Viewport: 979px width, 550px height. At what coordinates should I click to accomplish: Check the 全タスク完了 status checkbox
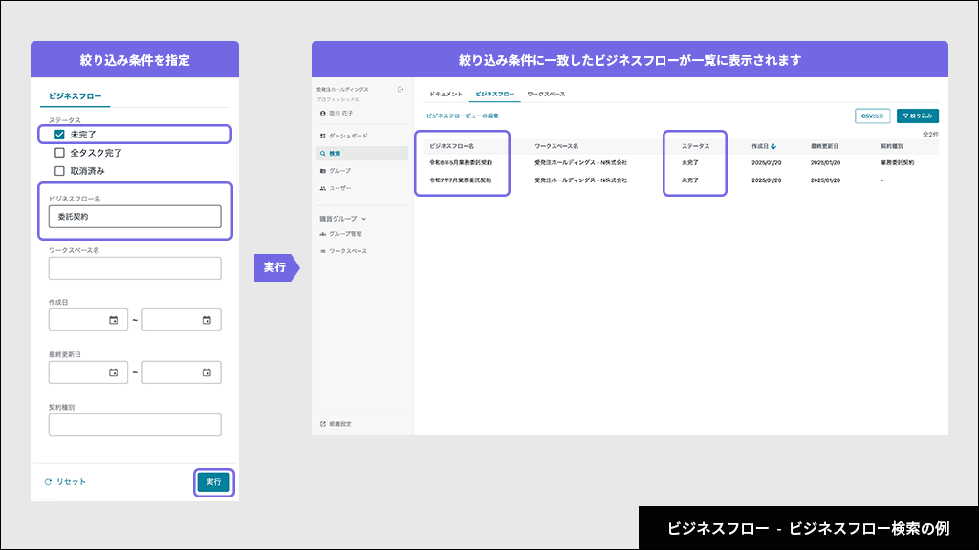tap(59, 153)
